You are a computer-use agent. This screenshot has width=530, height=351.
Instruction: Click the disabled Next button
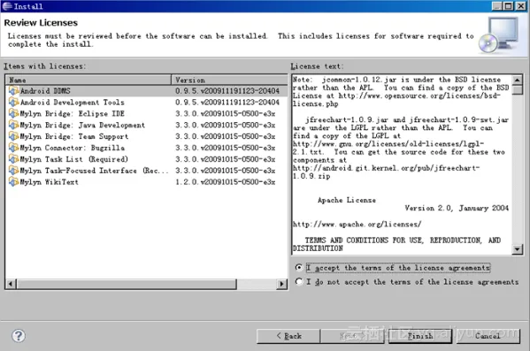click(352, 336)
